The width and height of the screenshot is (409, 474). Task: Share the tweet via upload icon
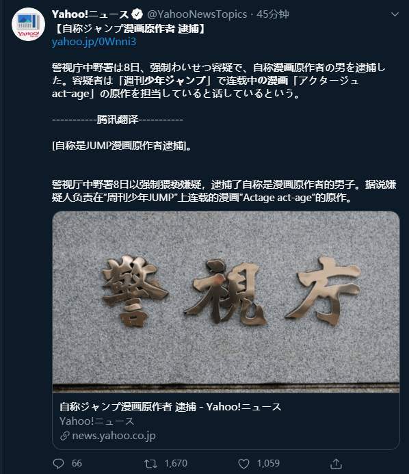click(x=336, y=463)
